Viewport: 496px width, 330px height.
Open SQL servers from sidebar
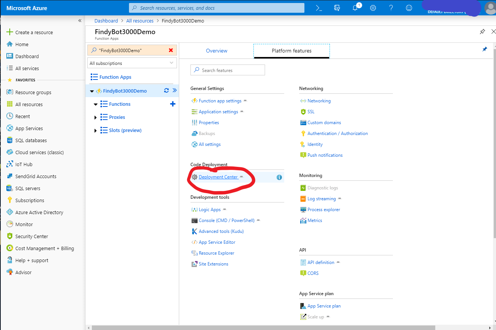28,188
